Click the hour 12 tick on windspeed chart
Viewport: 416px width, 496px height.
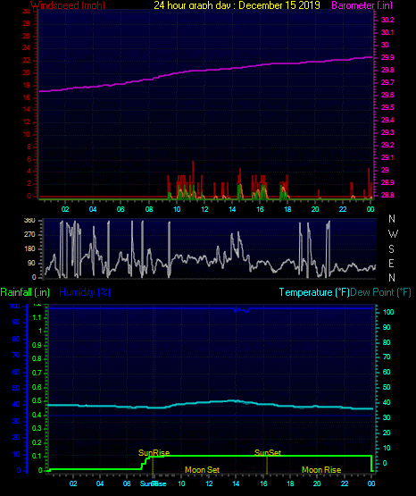tap(204, 209)
